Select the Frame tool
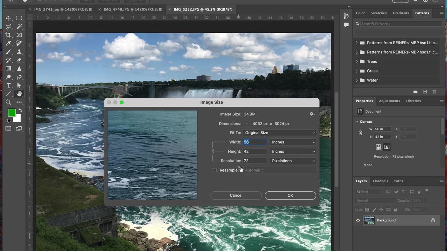This screenshot has height=251, width=447. coord(19,35)
